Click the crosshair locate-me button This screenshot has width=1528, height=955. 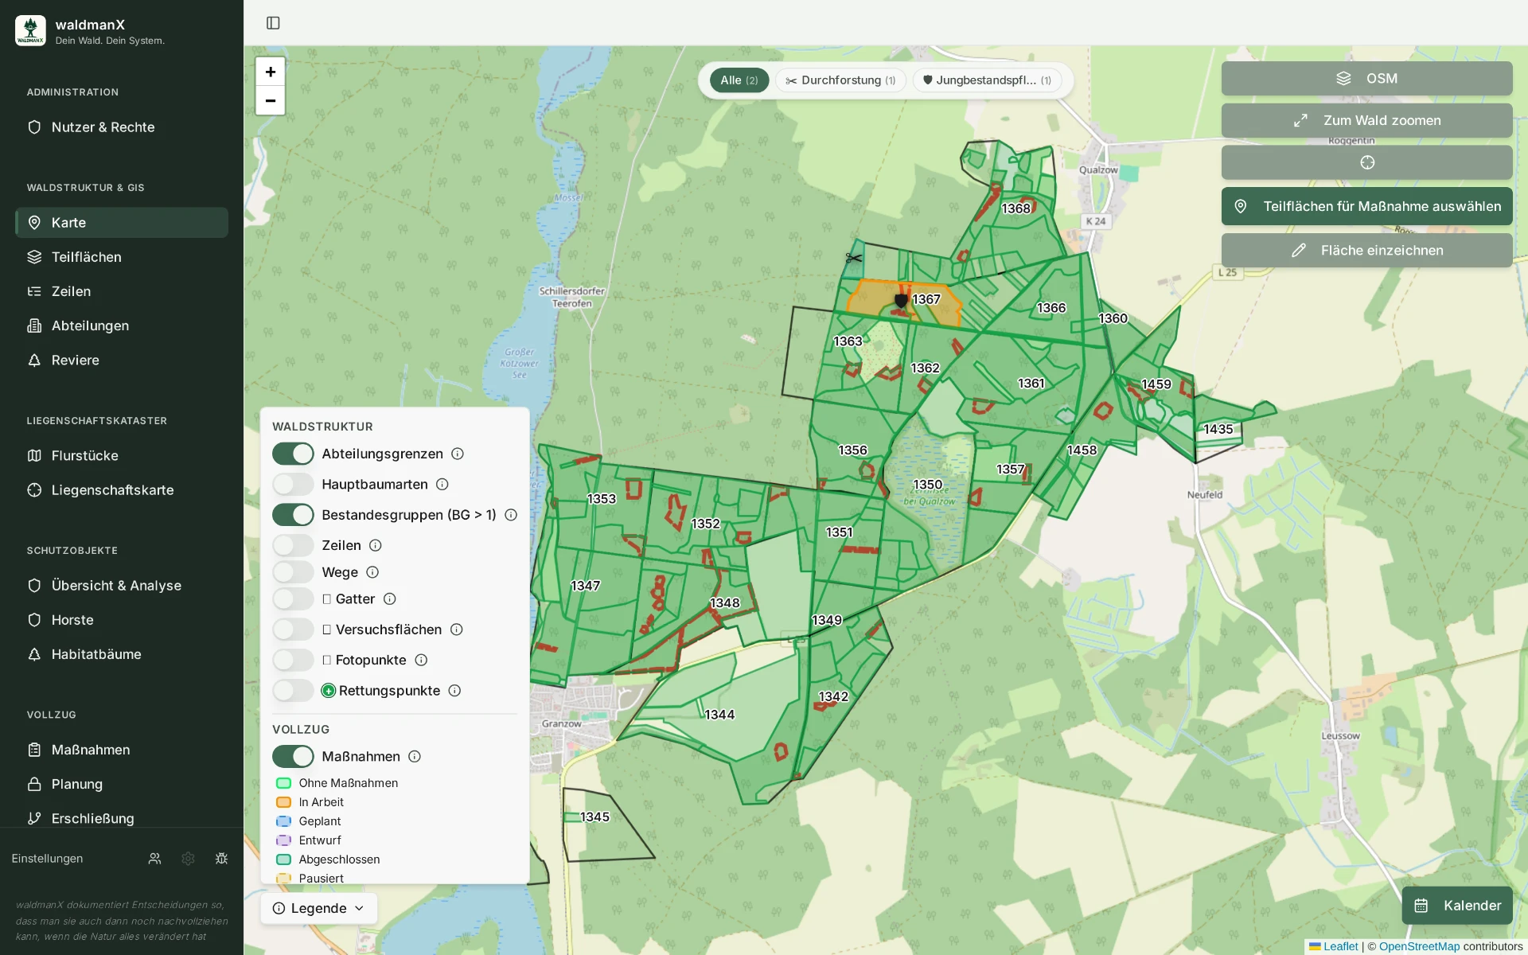pyautogui.click(x=1366, y=162)
